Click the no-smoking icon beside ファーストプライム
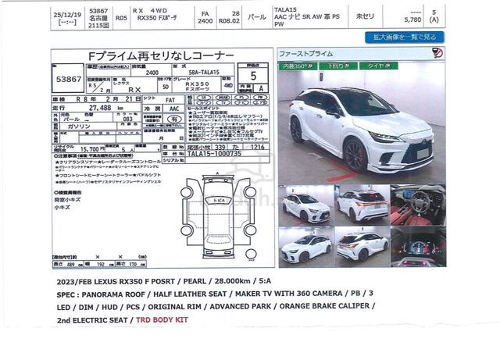 click(437, 53)
